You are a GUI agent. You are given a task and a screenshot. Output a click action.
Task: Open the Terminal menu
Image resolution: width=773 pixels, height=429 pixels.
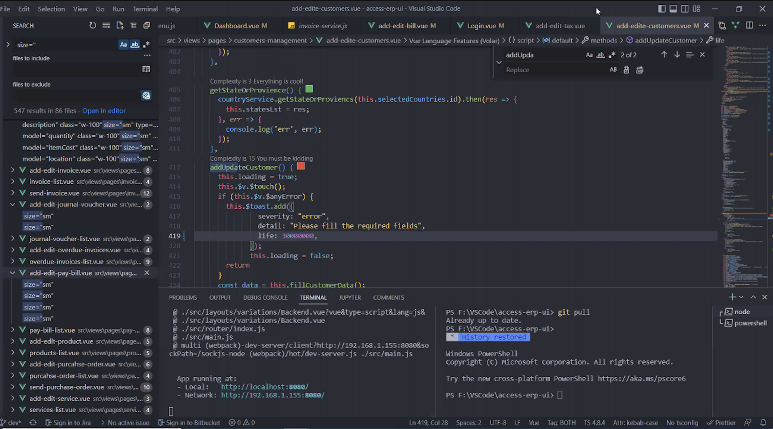pyautogui.click(x=145, y=9)
